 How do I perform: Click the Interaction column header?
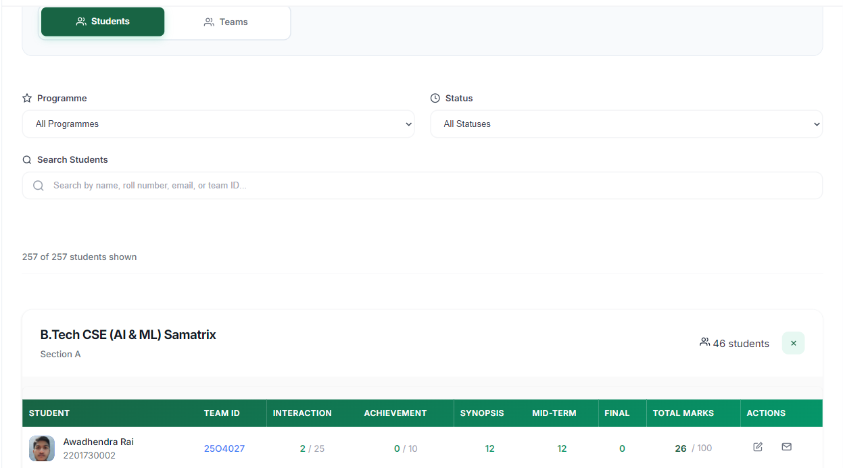[302, 413]
